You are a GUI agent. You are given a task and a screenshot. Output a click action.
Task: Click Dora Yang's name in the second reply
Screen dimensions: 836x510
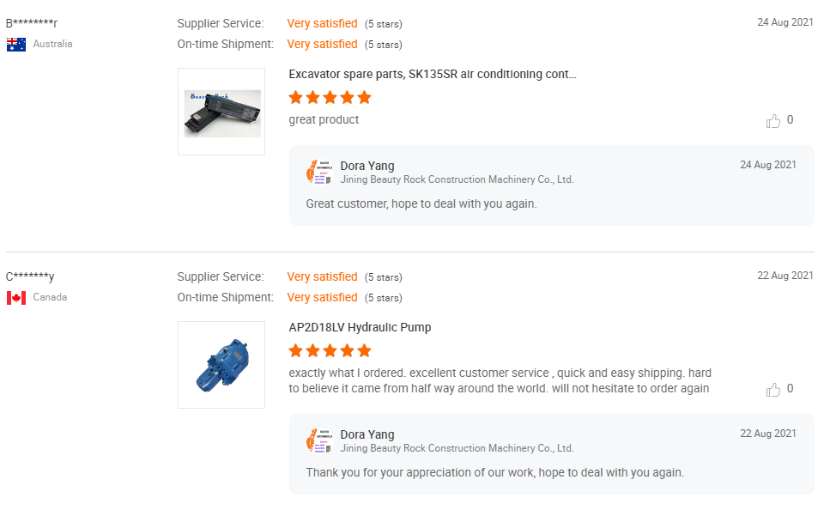[367, 434]
